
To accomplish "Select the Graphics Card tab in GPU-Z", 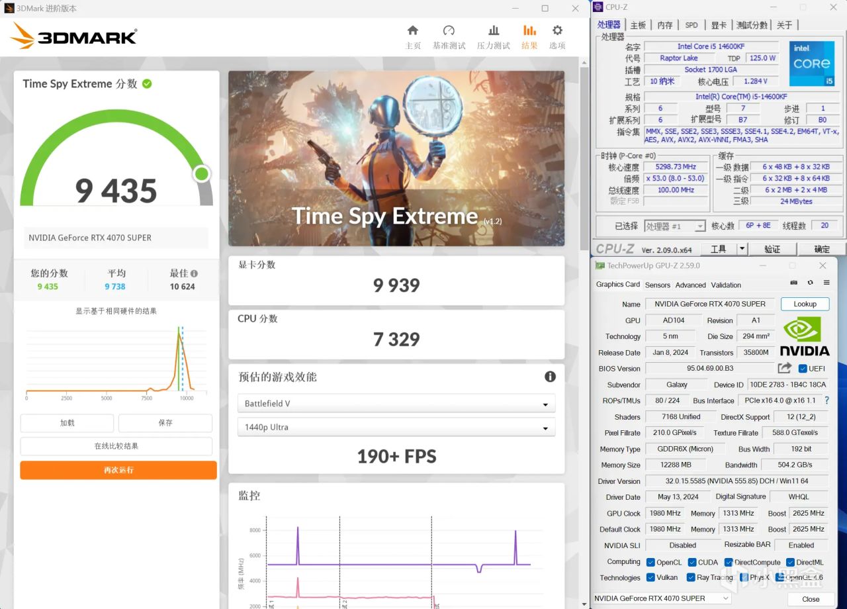I will pos(618,285).
